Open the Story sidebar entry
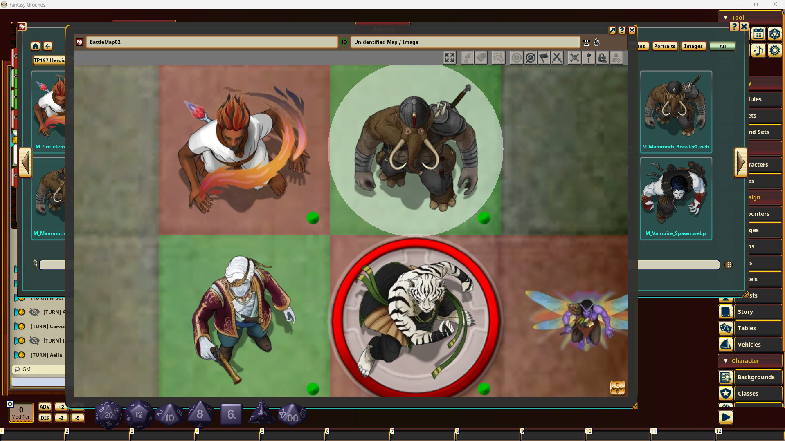Viewport: 785px width, 441px height. tap(750, 312)
